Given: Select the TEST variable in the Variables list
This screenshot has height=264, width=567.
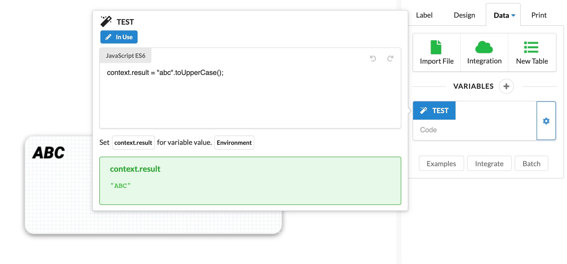Looking at the screenshot, I should click(434, 110).
